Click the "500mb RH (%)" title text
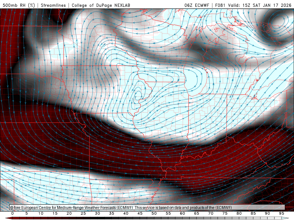294x220 pixels. tap(19, 5)
